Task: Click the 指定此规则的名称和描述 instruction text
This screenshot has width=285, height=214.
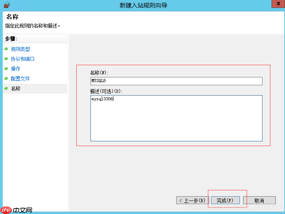Action: (x=32, y=26)
